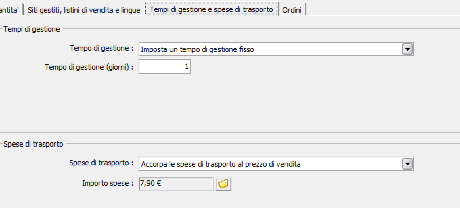This screenshot has height=208, width=460.
Task: Click the folder icon beside Importo spese
Action: click(x=223, y=184)
